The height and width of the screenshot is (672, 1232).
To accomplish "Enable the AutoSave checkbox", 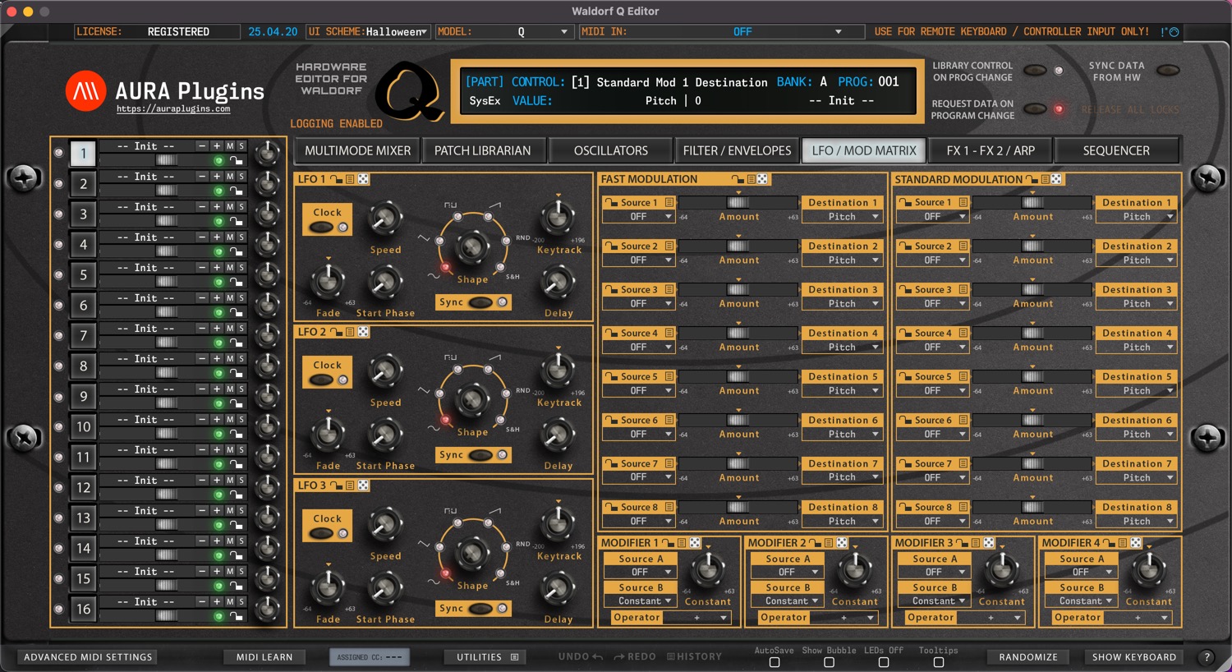I will [774, 662].
